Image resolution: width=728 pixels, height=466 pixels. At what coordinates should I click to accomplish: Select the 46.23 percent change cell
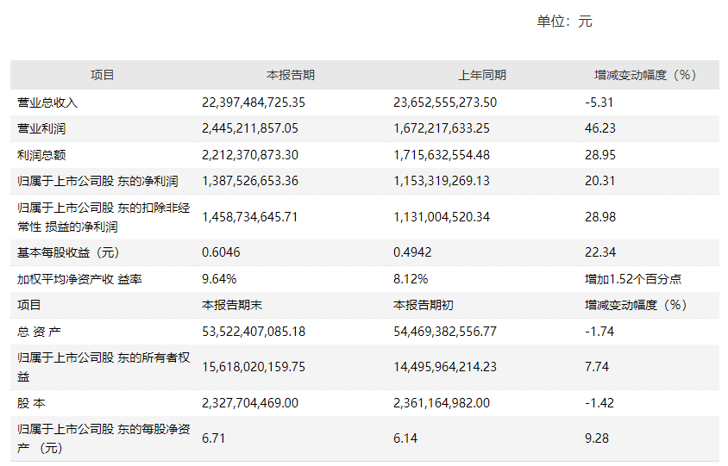coord(599,128)
